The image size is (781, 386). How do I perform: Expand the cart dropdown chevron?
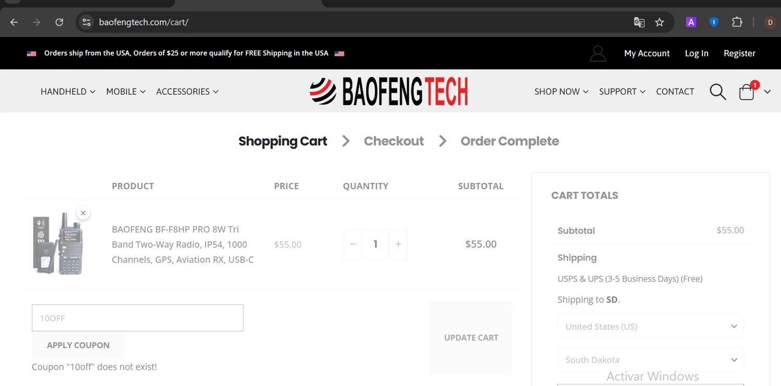tap(767, 92)
